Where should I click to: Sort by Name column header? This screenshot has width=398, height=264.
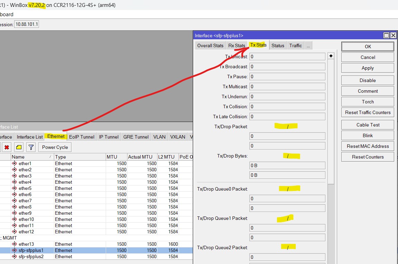click(32, 157)
